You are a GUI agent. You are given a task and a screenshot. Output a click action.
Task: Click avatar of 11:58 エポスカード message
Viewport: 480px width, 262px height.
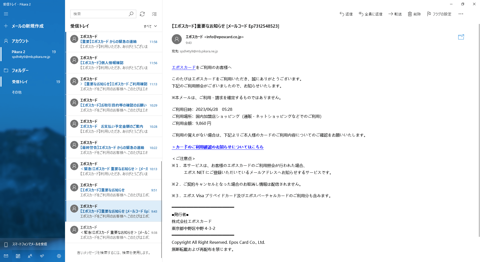(x=74, y=39)
